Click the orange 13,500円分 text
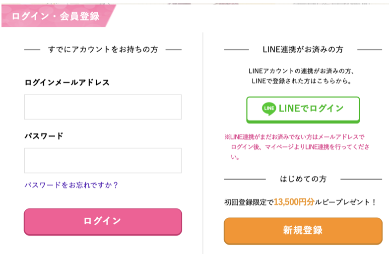The image size is (389, 254). [294, 202]
